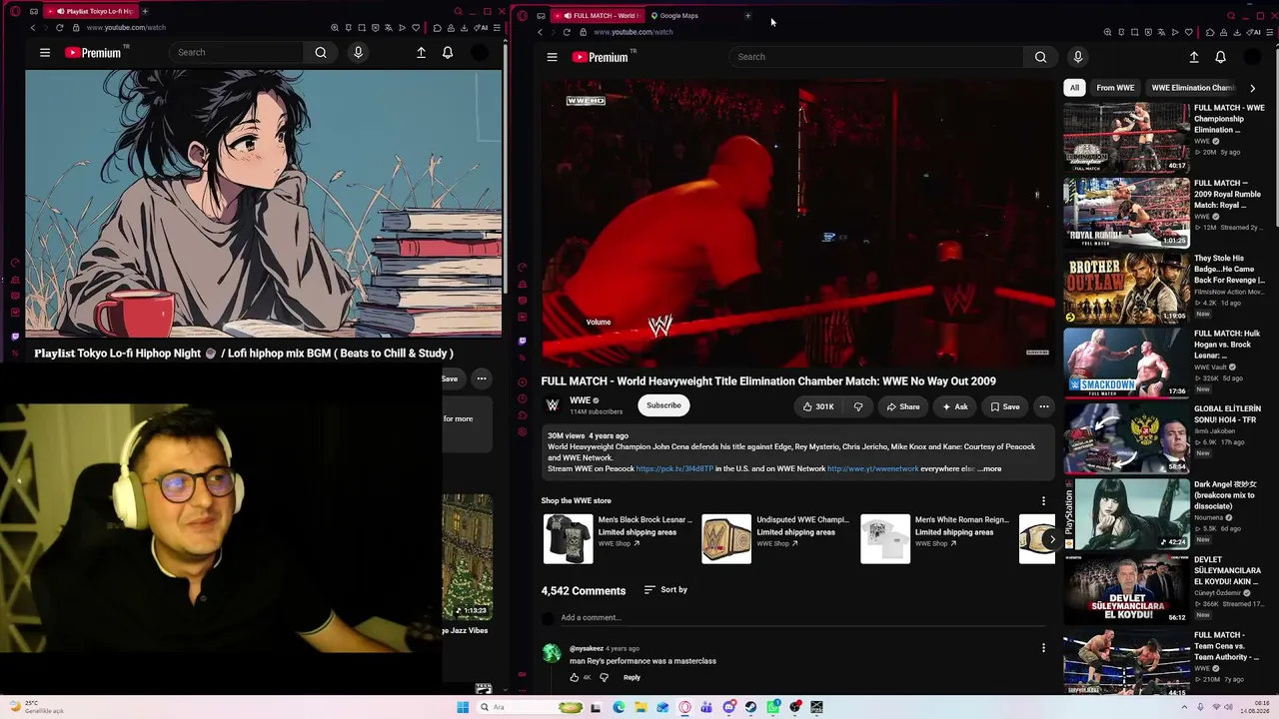Share the WWE full match video
The width and height of the screenshot is (1279, 719).
902,406
